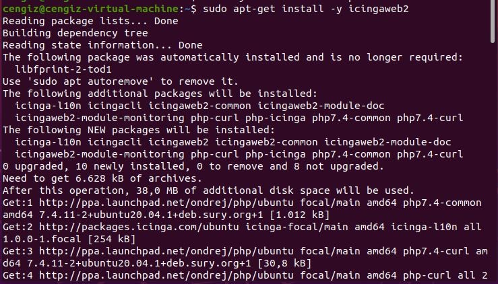Open the Get:4 ppa.launchpad.net URL
The height and width of the screenshot is (284, 498).
click(x=166, y=275)
